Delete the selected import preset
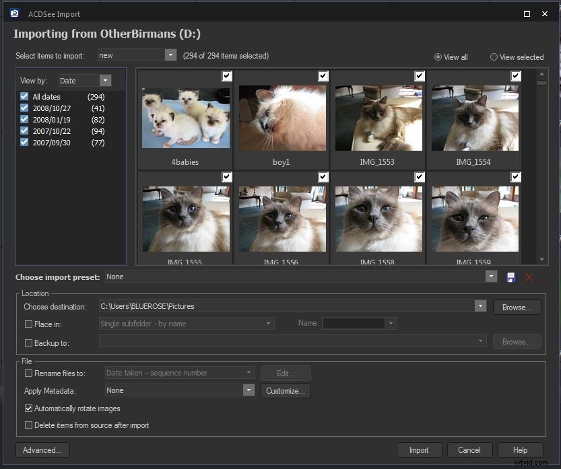Image resolution: width=561 pixels, height=469 pixels. pyautogui.click(x=529, y=277)
